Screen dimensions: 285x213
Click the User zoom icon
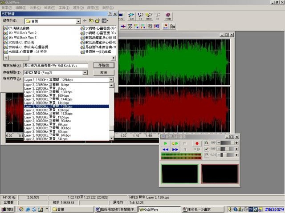click(x=149, y=16)
